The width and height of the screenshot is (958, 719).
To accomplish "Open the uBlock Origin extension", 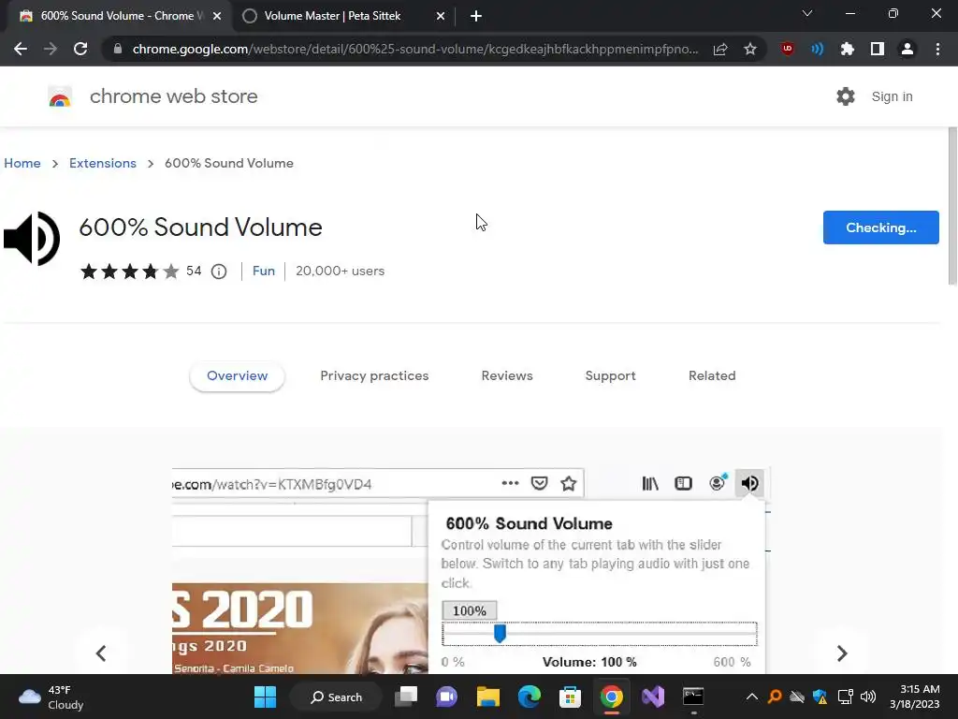I will [x=788, y=49].
